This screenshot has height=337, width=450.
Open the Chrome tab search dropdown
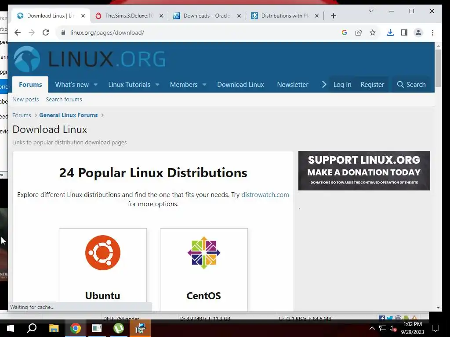[371, 11]
